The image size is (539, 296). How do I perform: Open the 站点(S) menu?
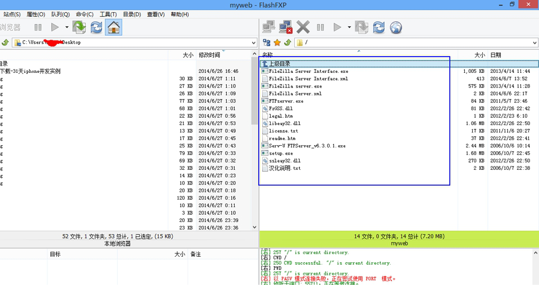(12, 15)
